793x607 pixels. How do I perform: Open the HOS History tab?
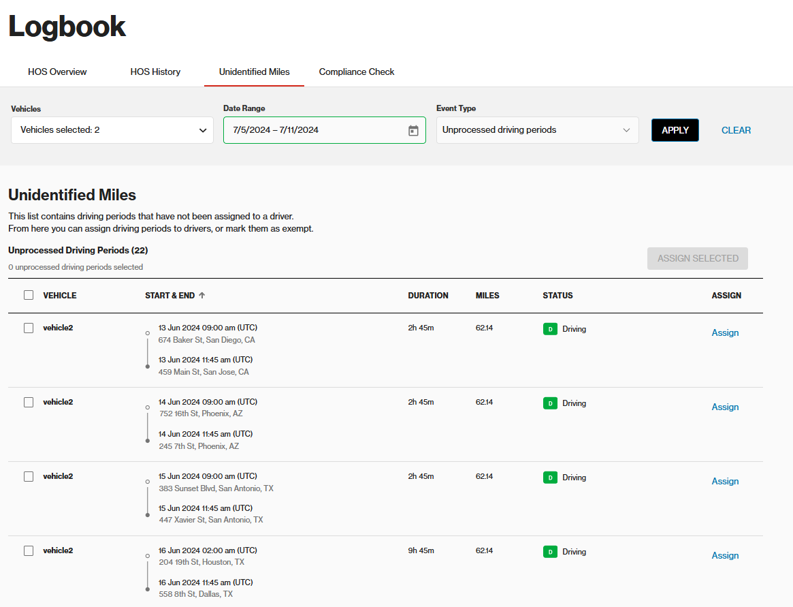[x=155, y=72]
